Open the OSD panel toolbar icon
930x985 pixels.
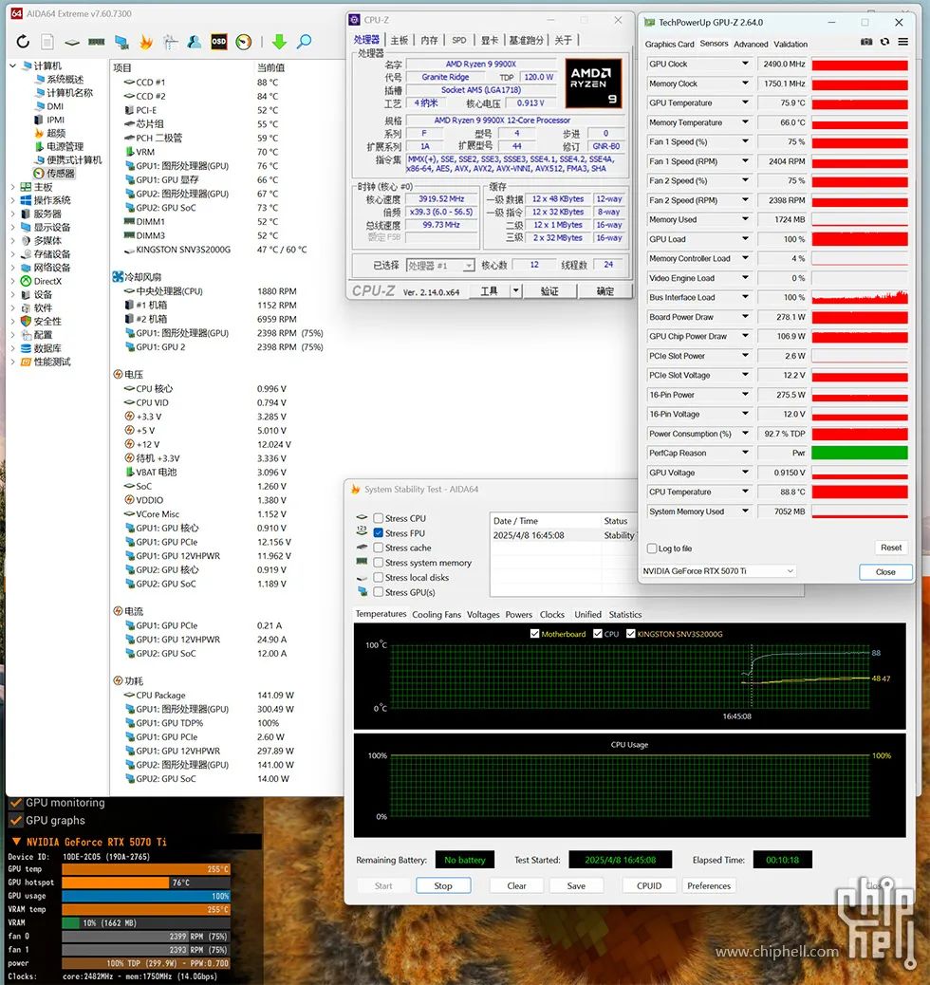(x=218, y=42)
